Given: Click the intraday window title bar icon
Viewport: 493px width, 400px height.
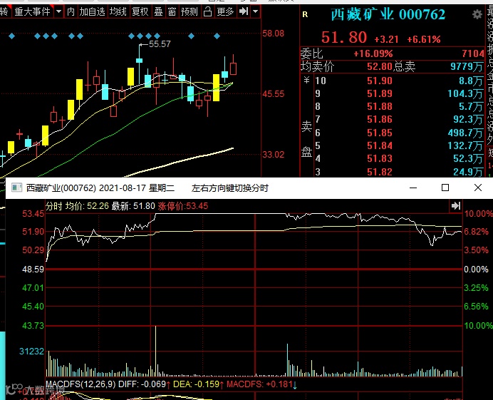Looking at the screenshot, I should 16,188.
